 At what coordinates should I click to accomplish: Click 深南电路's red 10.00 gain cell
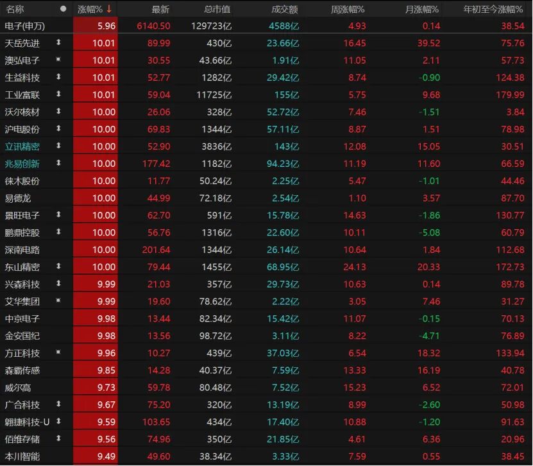point(96,250)
